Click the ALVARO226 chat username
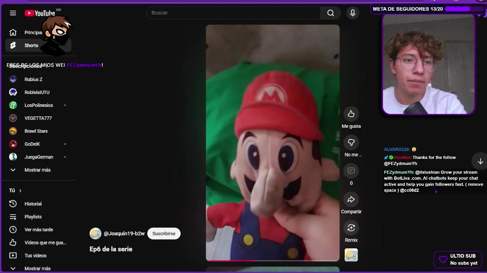The image size is (487, 273). click(x=396, y=149)
